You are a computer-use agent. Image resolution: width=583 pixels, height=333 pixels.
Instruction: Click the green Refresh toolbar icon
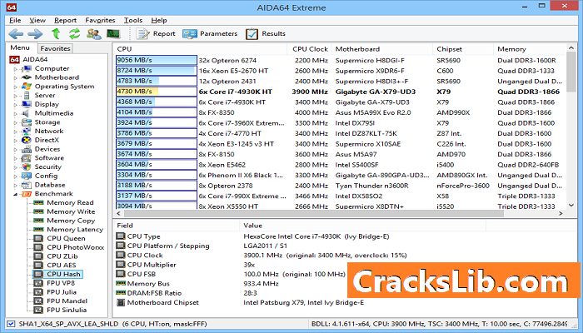tap(74, 34)
